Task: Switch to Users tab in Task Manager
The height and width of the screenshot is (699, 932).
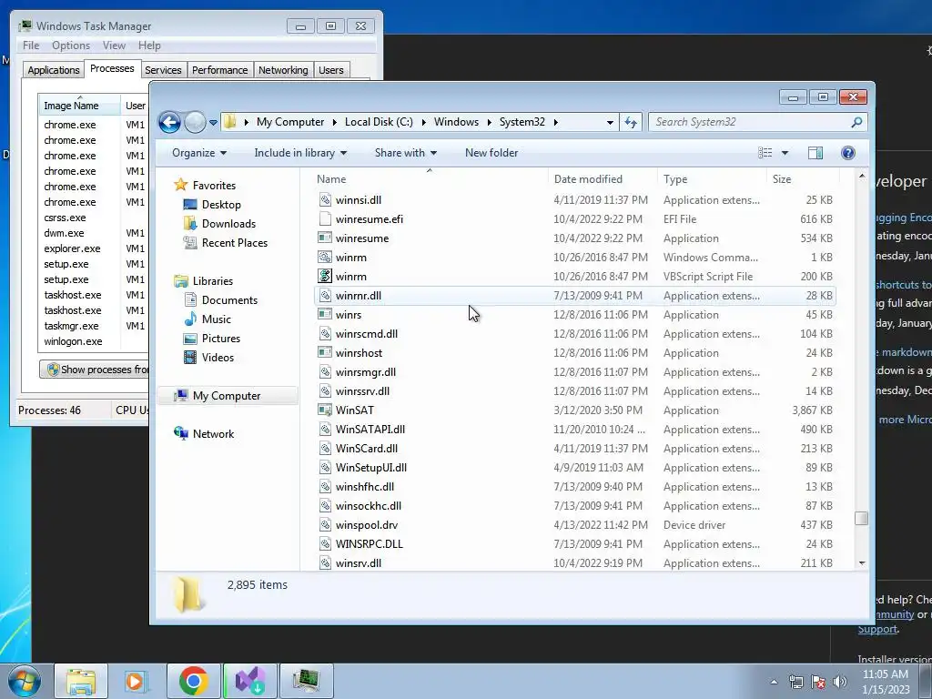Action: tap(330, 70)
